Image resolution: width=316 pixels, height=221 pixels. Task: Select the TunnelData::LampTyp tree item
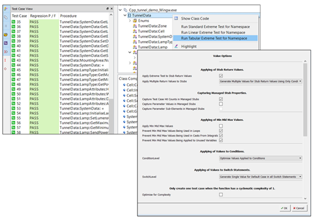155,41
